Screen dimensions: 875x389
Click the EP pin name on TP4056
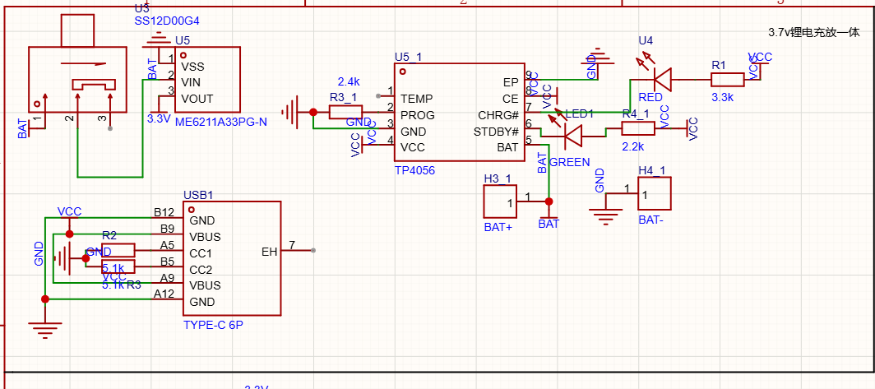[512, 82]
